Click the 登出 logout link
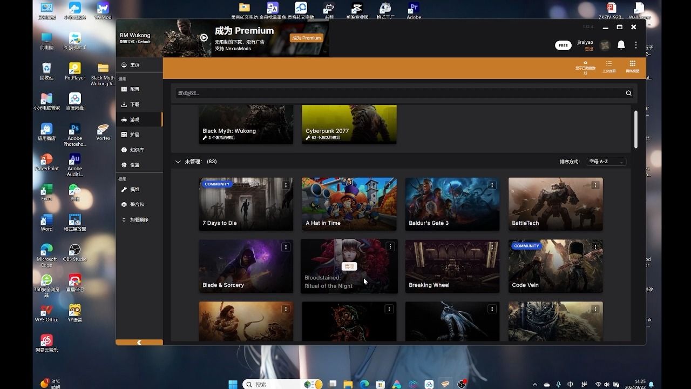691x389 pixels. [589, 49]
